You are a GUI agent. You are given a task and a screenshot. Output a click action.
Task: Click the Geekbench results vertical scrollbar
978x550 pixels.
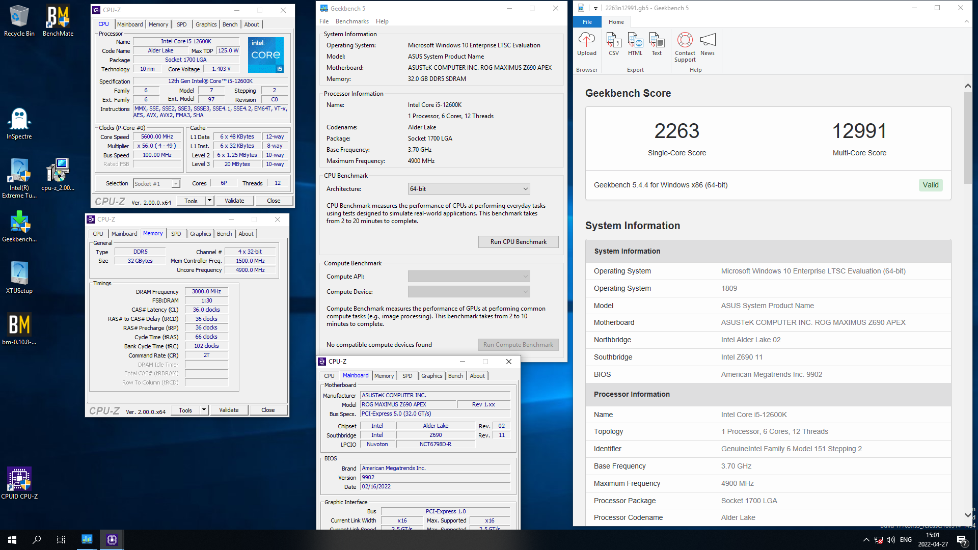point(968,137)
